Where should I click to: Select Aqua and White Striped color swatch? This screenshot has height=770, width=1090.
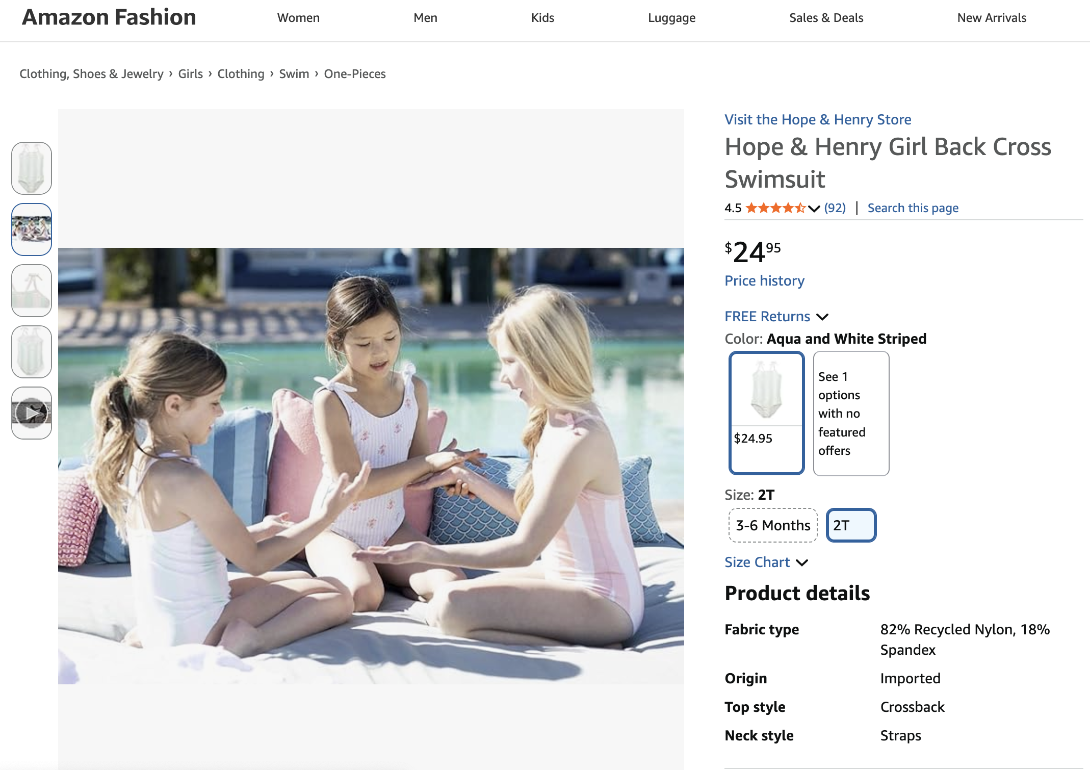(x=766, y=413)
